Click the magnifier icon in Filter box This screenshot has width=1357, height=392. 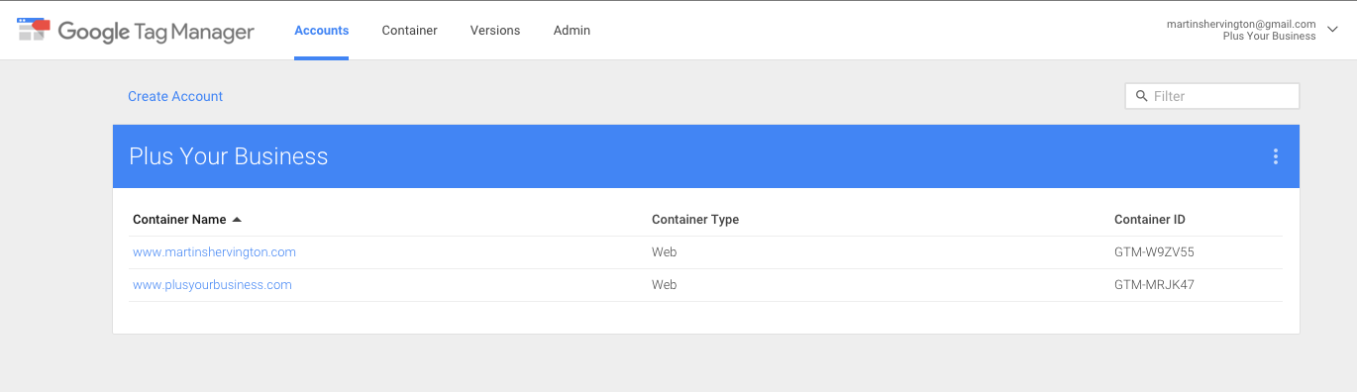1141,96
